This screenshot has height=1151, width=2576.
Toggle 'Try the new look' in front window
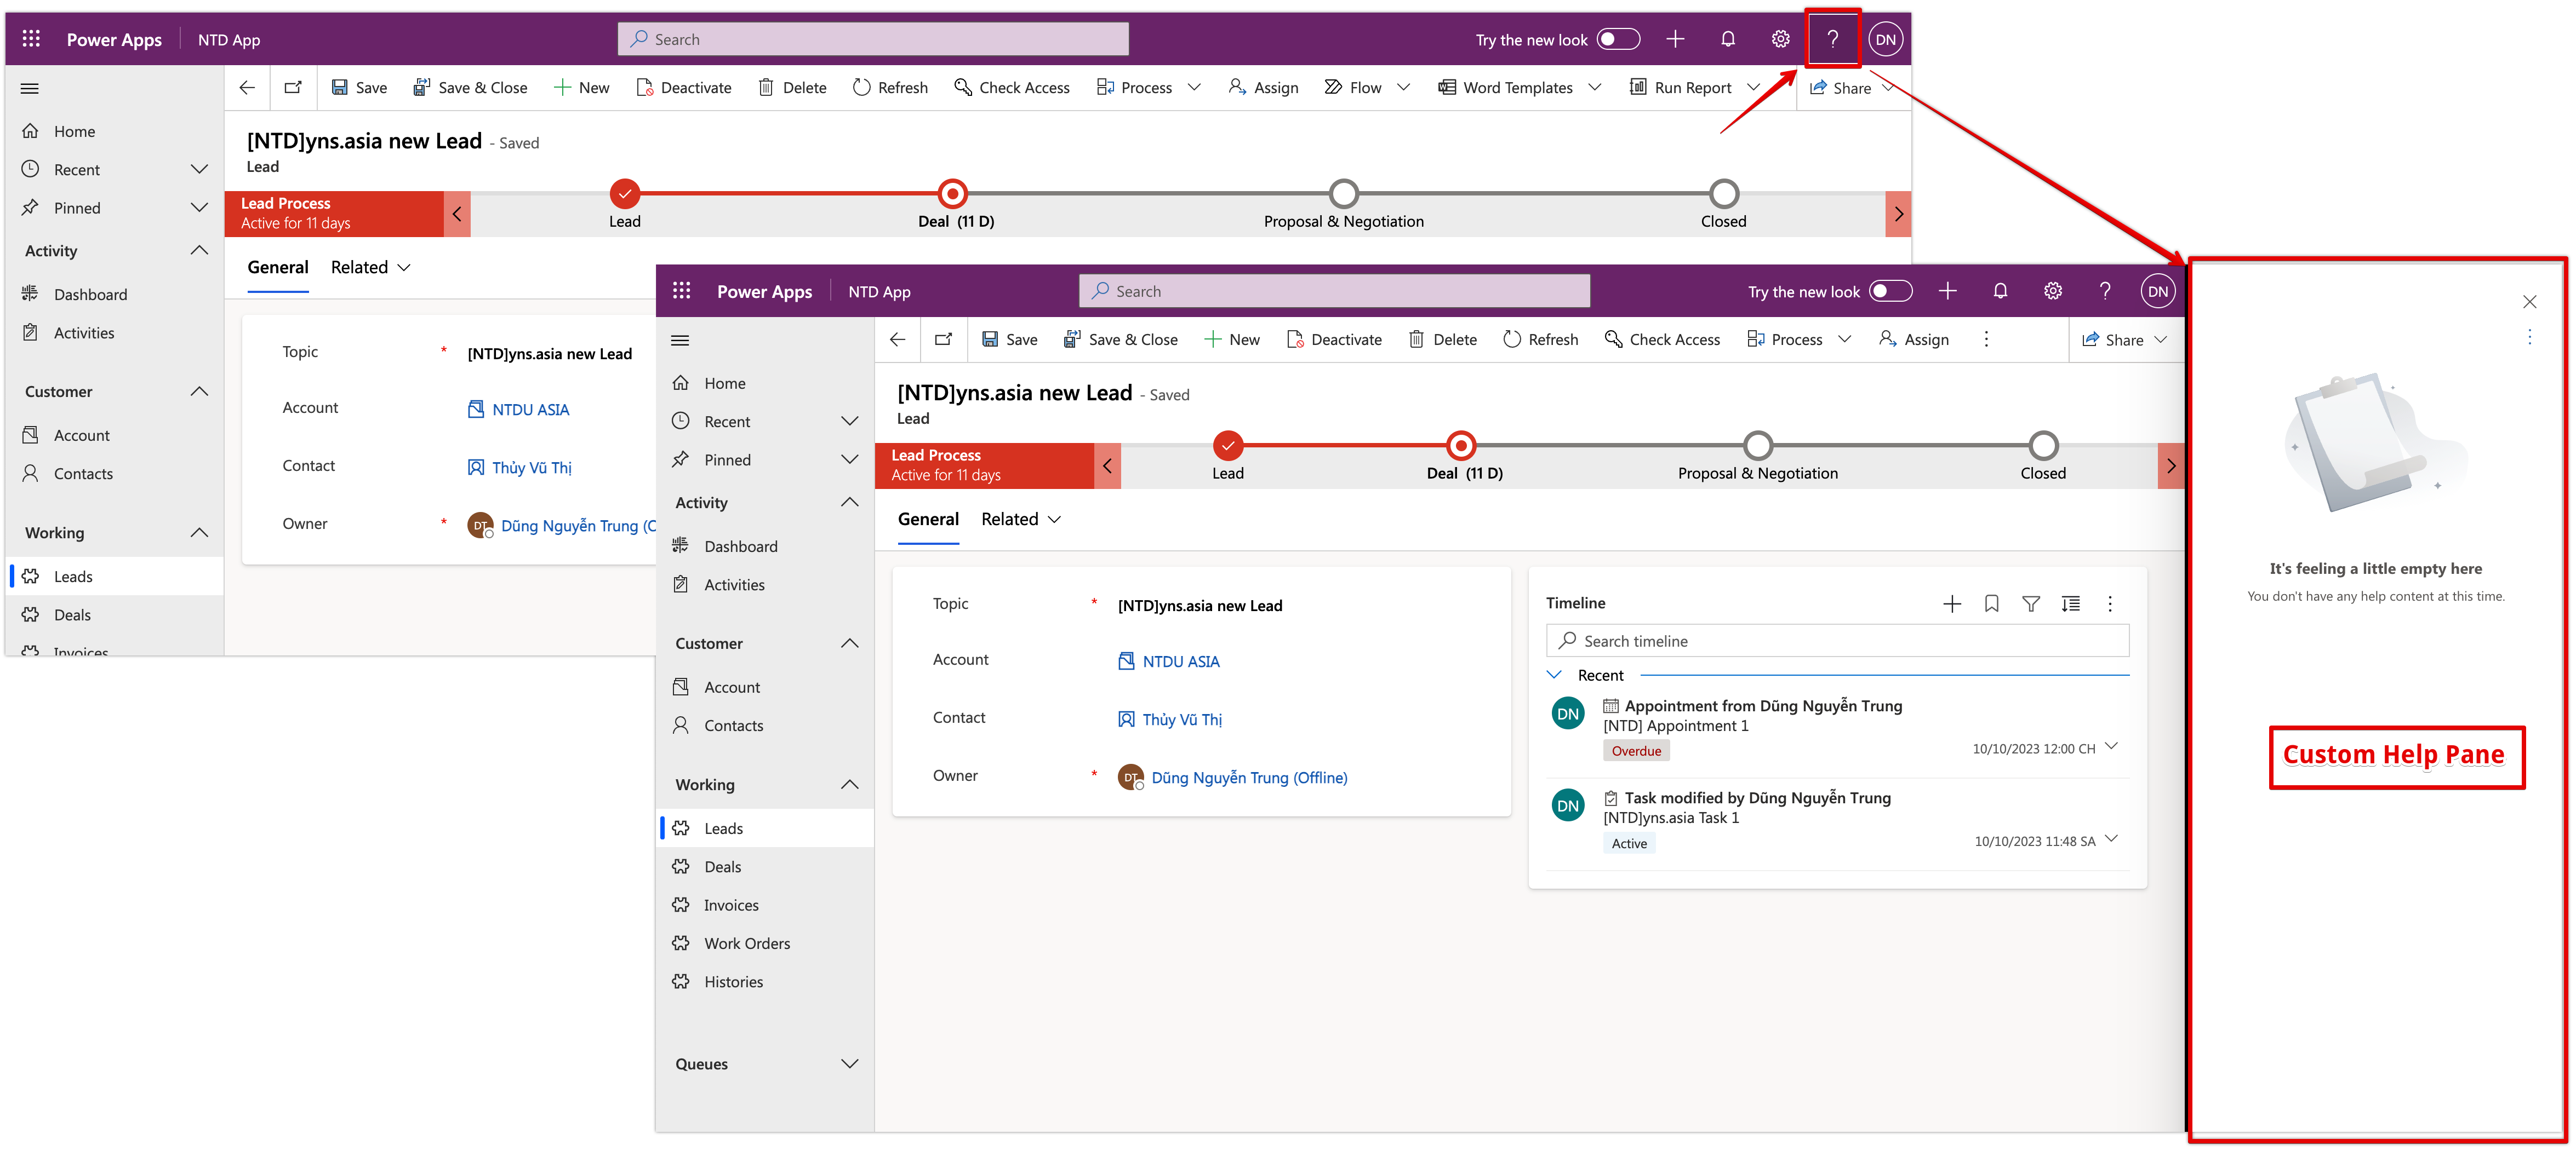(1890, 291)
